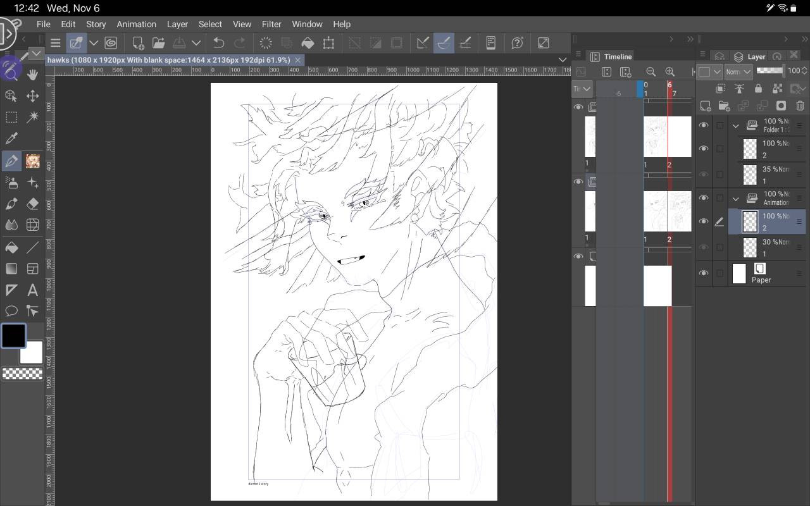Image resolution: width=810 pixels, height=506 pixels.
Task: Toggle Set as reference layer lighthouse icon
Action: 739,89
